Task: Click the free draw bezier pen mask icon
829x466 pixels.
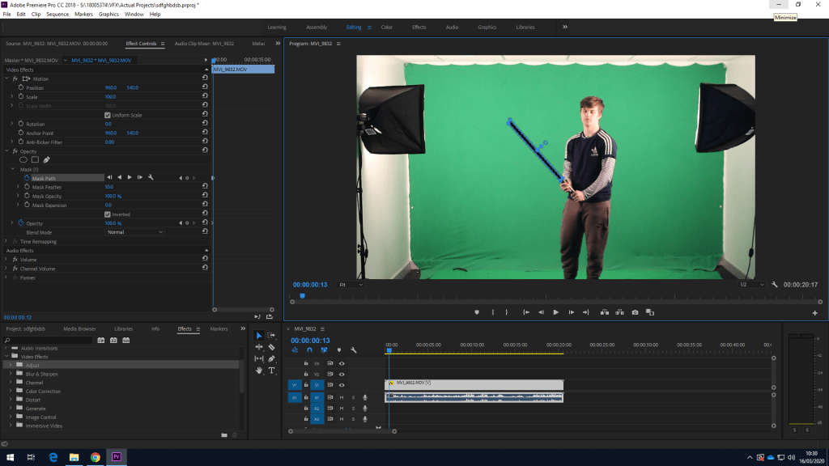Action: pyautogui.click(x=46, y=159)
